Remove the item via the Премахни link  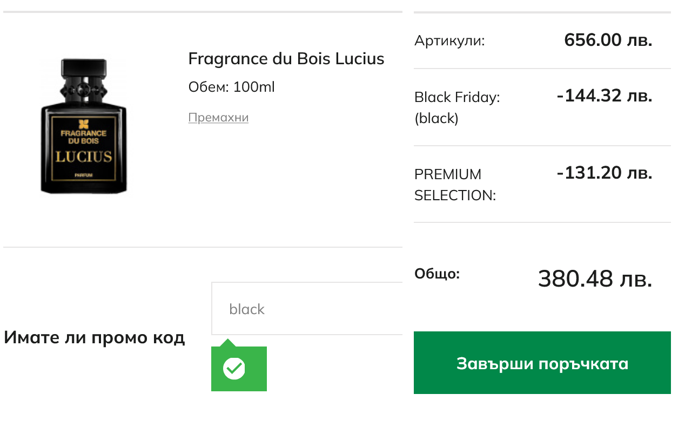click(218, 118)
